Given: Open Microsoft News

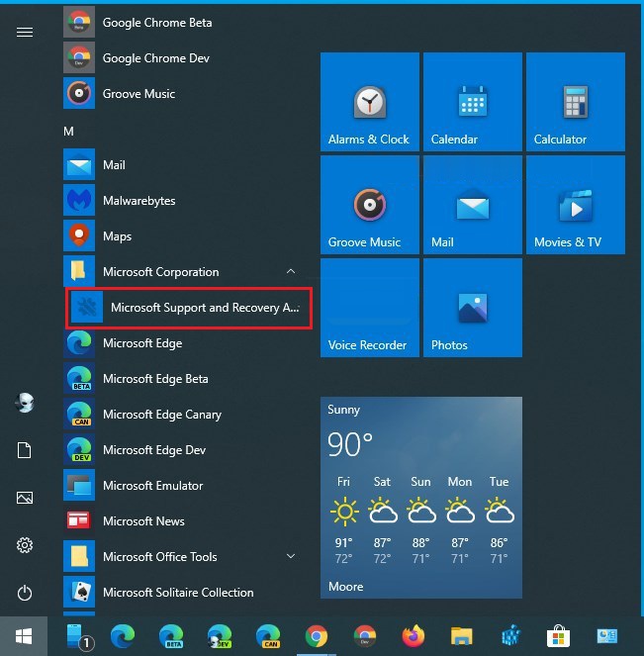Looking at the screenshot, I should (x=184, y=520).
